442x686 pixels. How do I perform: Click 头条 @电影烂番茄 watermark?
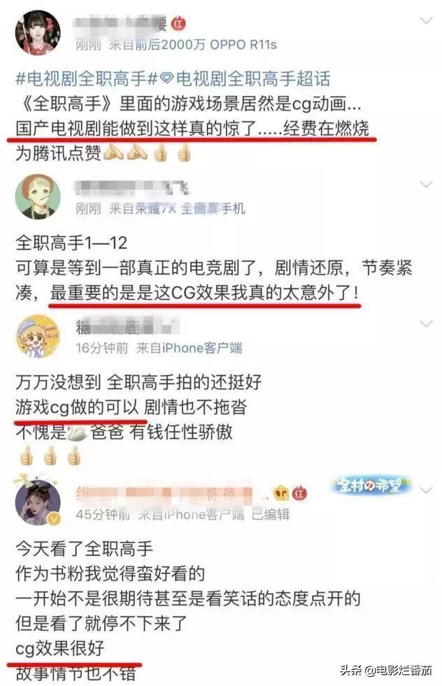pos(386,671)
